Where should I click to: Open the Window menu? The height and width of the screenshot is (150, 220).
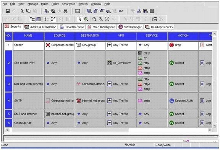[96, 4]
